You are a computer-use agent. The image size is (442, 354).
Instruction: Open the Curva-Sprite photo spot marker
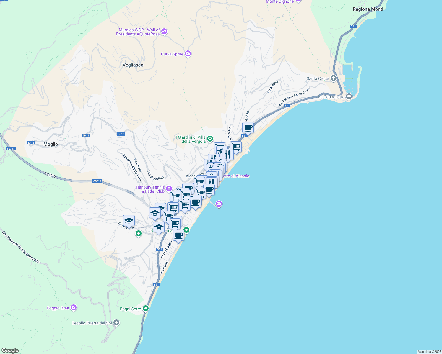pos(188,54)
